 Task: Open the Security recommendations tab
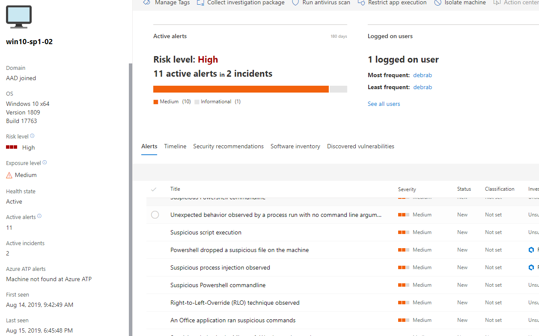click(228, 147)
